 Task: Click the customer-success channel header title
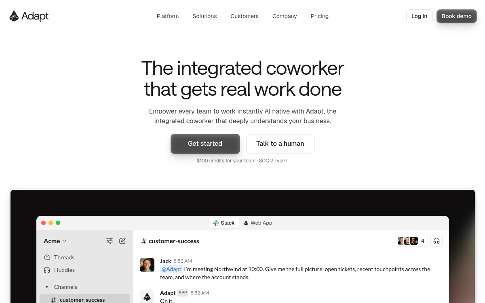click(170, 241)
